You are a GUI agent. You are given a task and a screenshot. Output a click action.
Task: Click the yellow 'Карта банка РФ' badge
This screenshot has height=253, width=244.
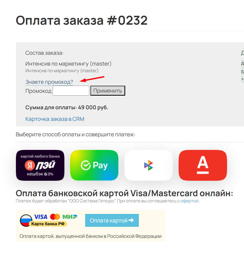coord(48,224)
